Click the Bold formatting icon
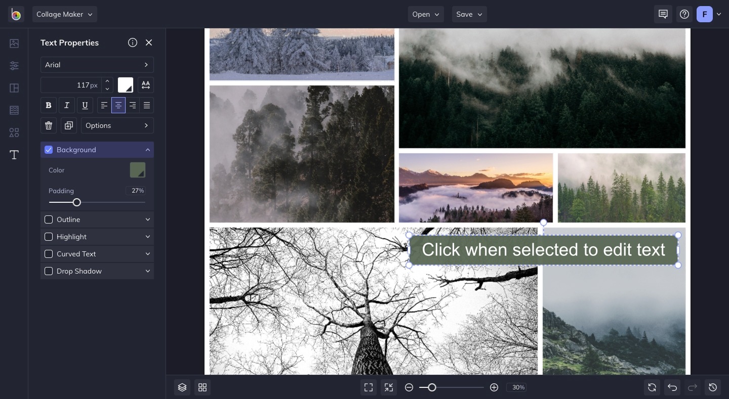This screenshot has width=729, height=399. click(x=49, y=105)
